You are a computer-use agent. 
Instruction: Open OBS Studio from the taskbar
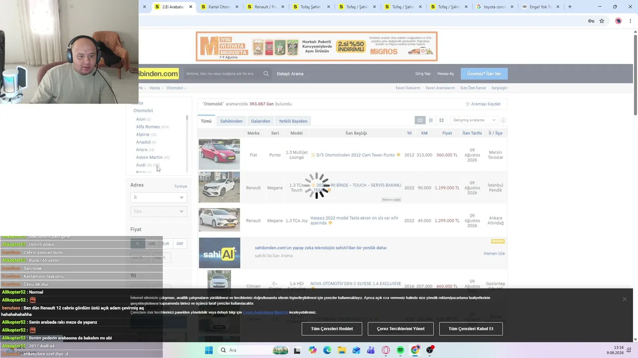click(x=430, y=350)
